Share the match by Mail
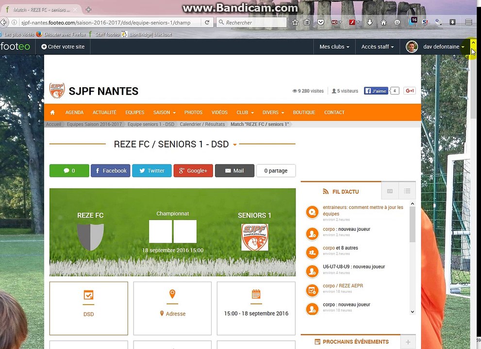The height and width of the screenshot is (349, 481). pyautogui.click(x=234, y=171)
